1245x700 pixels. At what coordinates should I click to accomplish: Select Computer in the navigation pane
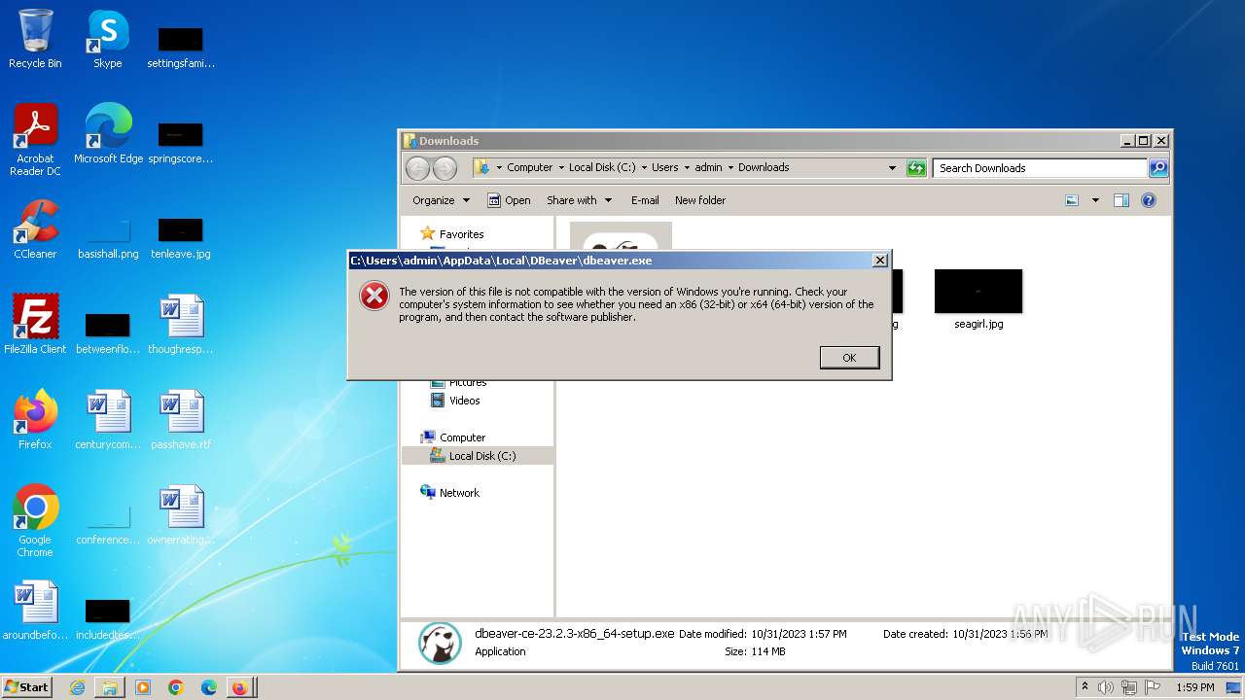[462, 437]
